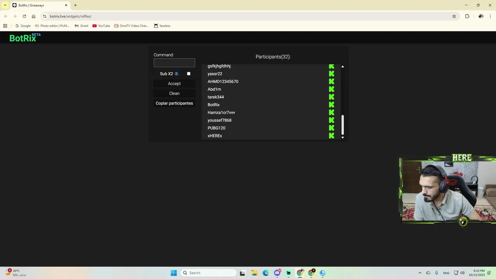Click the Kick icon beside AHMD12345670
Screen dimensions: 496x279
[331, 81]
